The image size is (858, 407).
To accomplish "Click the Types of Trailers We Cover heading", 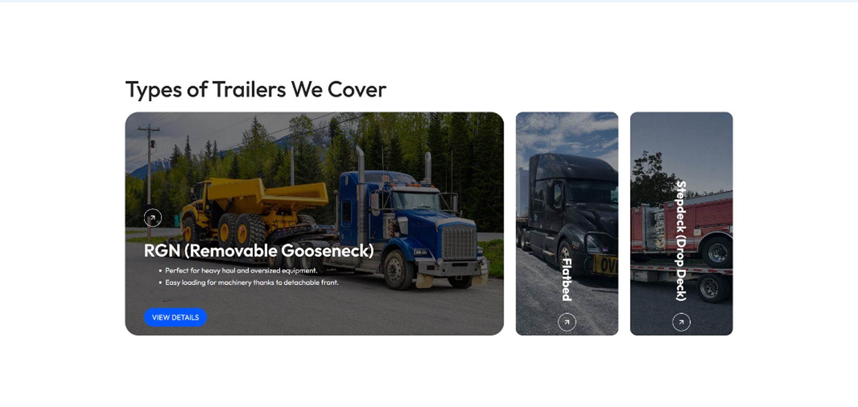I will 256,89.
